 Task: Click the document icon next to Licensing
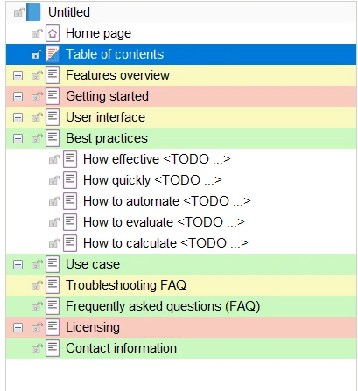pos(53,327)
